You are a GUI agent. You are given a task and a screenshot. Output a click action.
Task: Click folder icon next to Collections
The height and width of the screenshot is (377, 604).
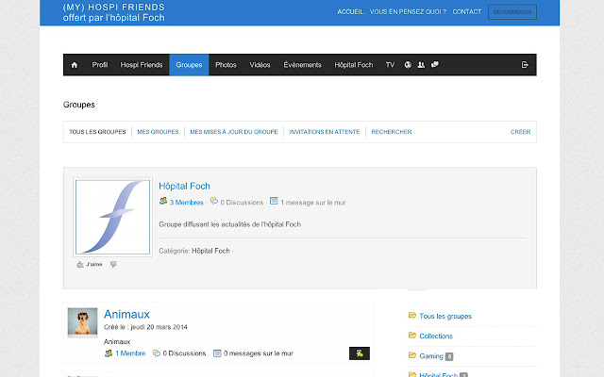click(412, 336)
